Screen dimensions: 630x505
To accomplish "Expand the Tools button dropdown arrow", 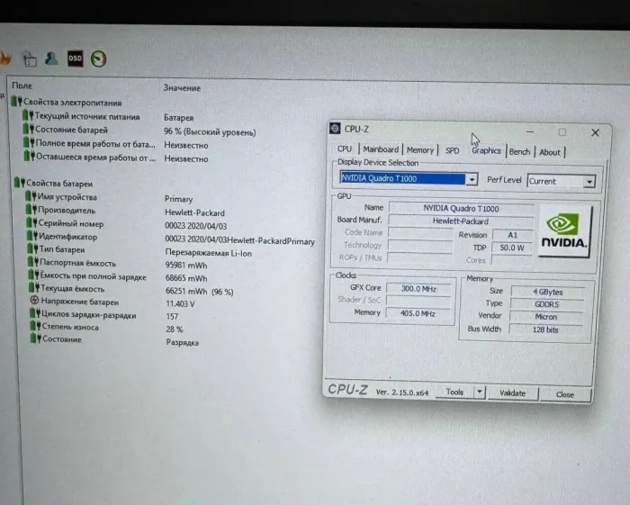I will coord(479,392).
